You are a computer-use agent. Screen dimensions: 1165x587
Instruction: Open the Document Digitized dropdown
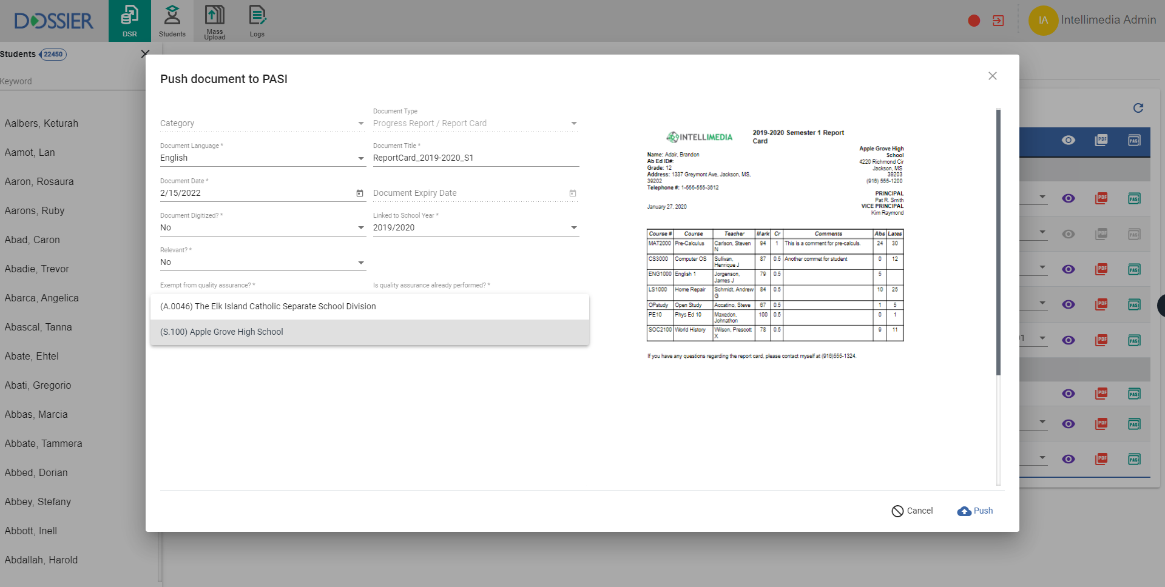[x=361, y=228]
